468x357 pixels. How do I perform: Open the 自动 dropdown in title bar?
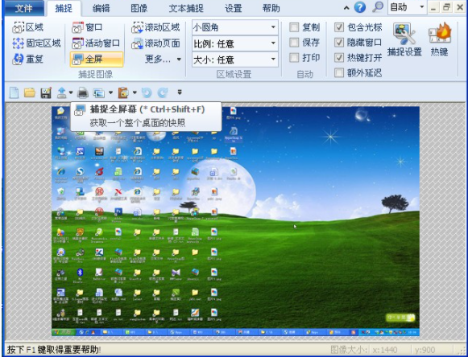tap(407, 7)
